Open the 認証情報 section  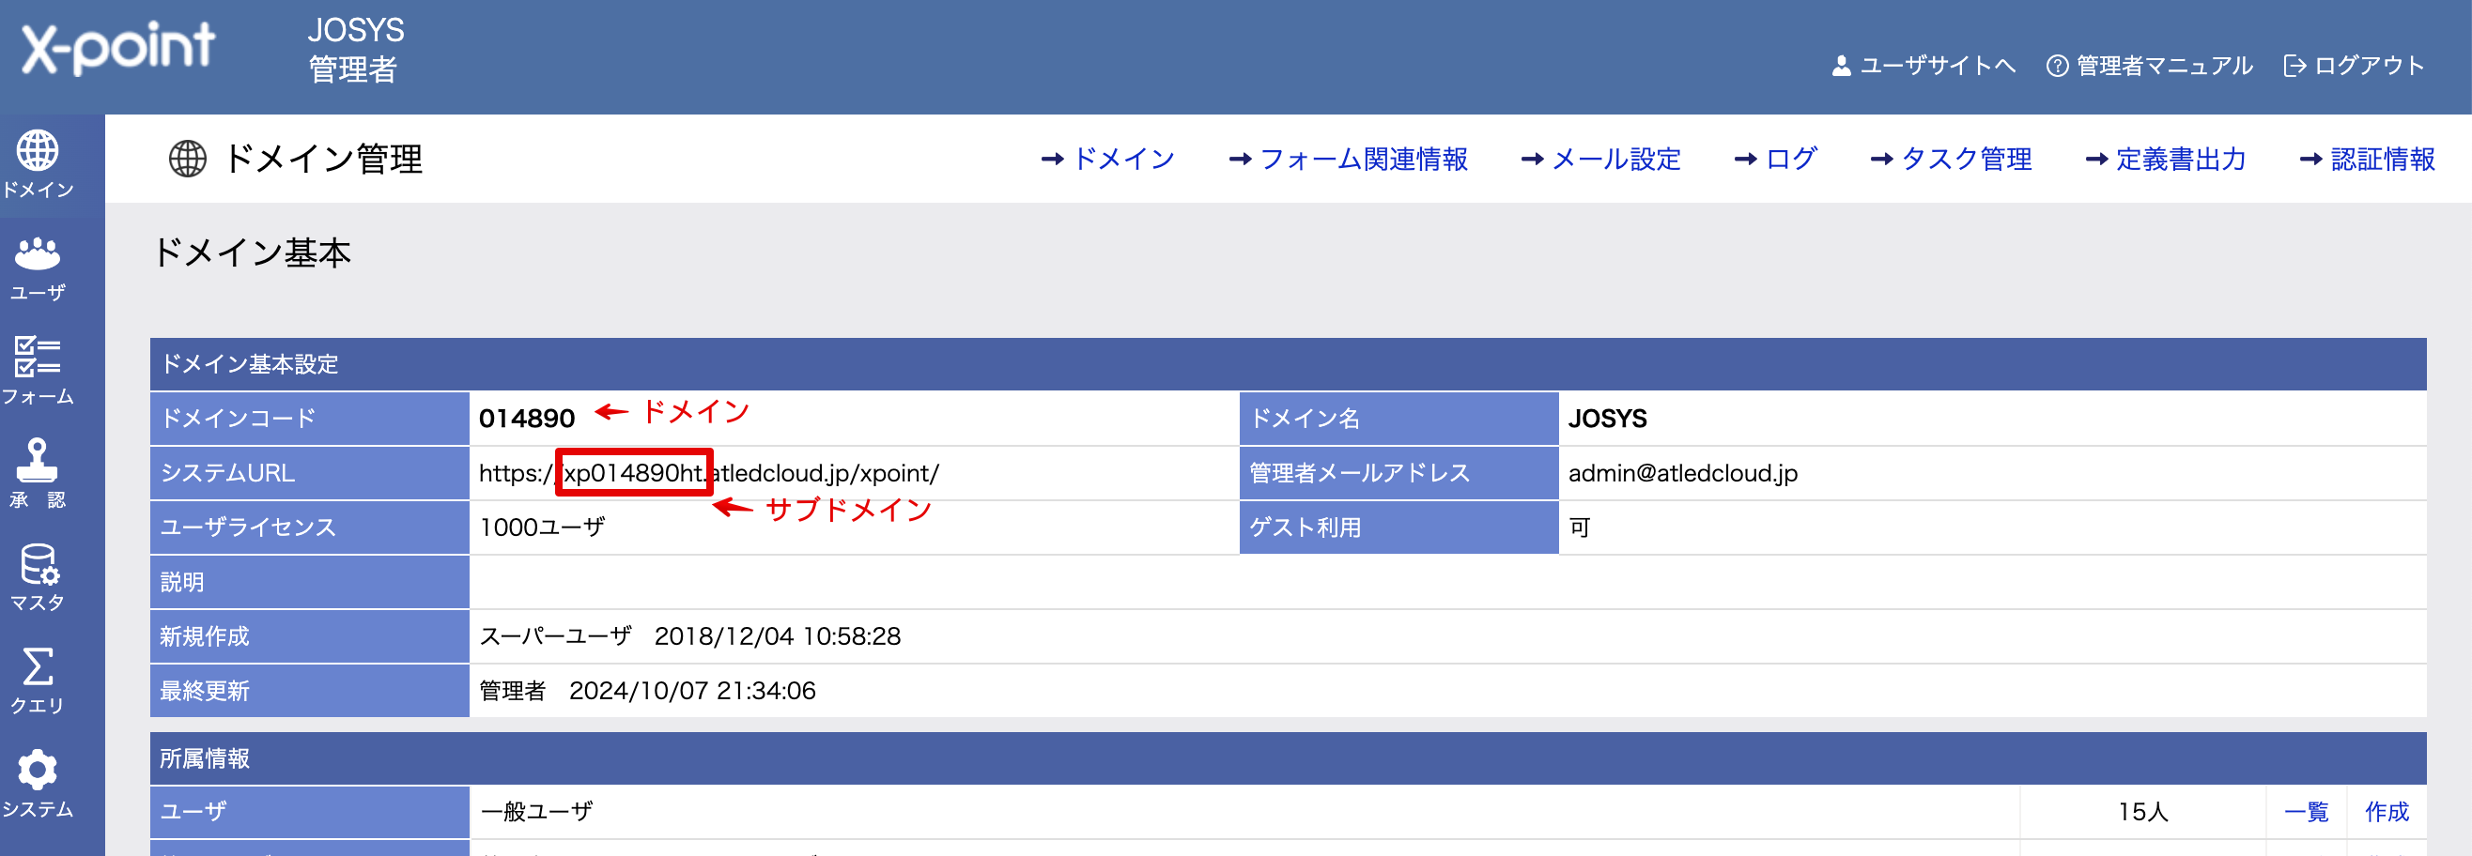pyautogui.click(x=2369, y=160)
